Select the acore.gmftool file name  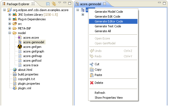pyautogui.click(x=32, y=61)
